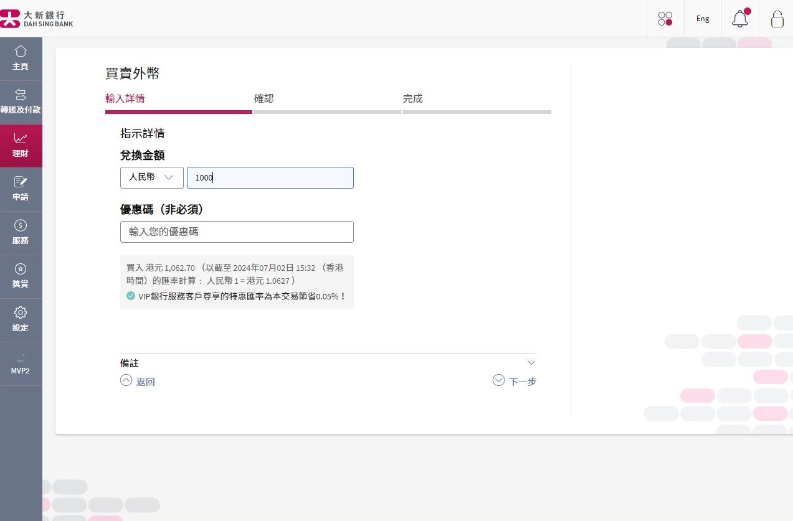Screen dimensions: 793x521
Task: Switch language by clicking Eng
Action: tap(702, 19)
